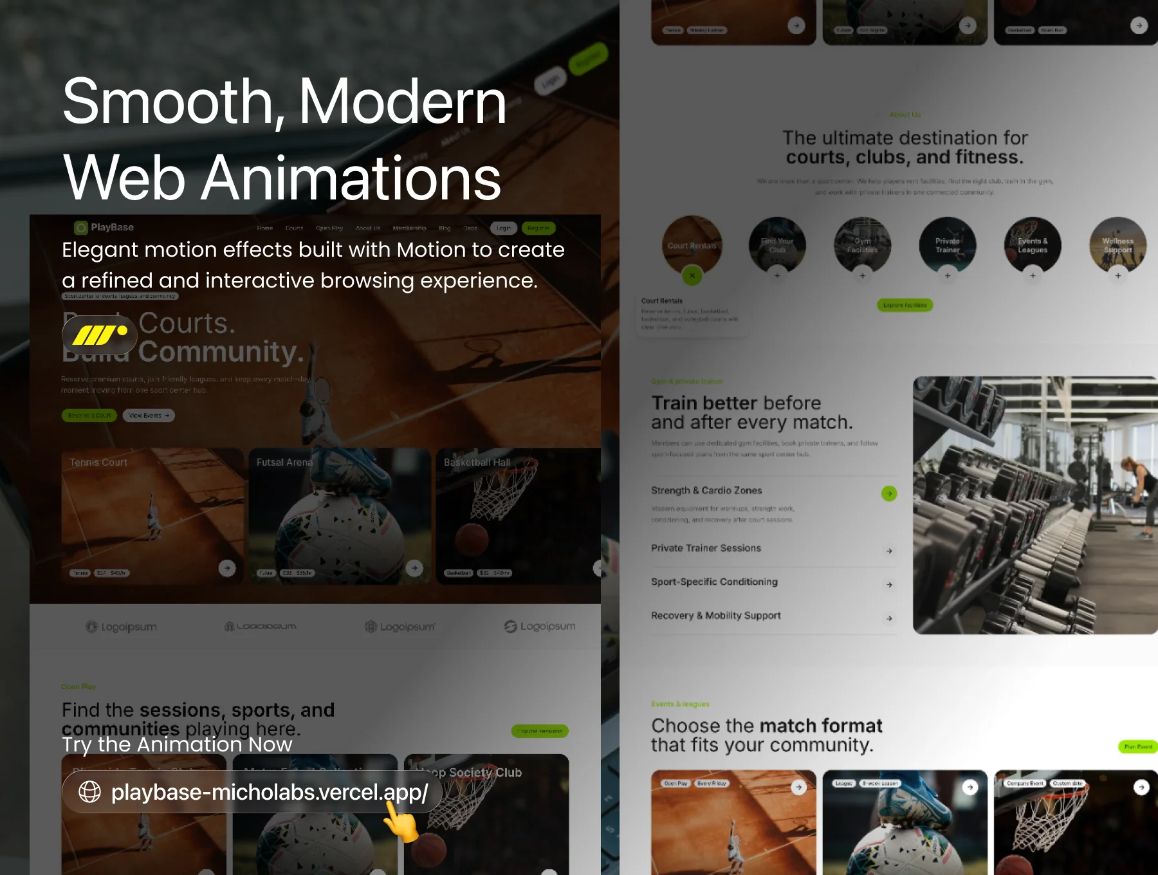Click arrow on the top Futsal card

[968, 26]
